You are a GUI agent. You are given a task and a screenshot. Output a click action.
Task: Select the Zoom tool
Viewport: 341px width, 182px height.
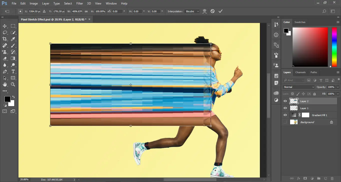(x=13, y=85)
